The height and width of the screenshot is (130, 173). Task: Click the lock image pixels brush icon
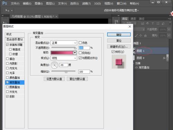pyautogui.click(x=136, y=35)
